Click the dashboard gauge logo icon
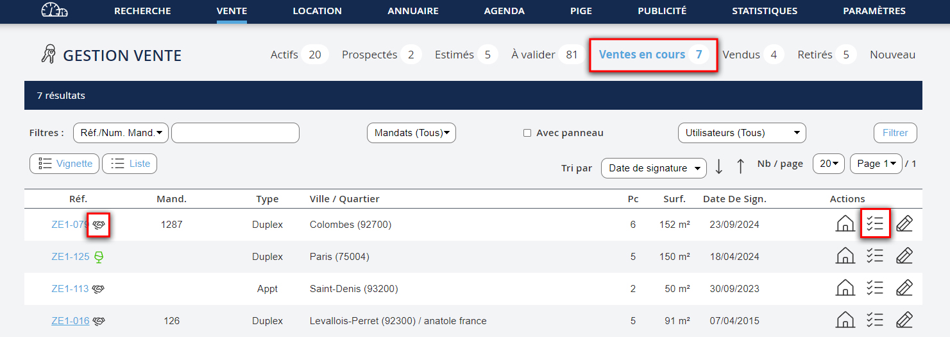Screen dimensions: 950x337 click(x=54, y=11)
